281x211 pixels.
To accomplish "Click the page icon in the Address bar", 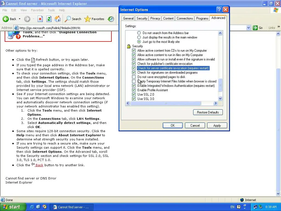I will [16, 28].
